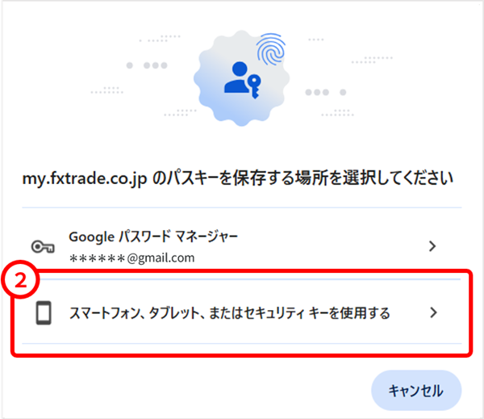Click the gray dots right of the illustration

tap(326, 92)
